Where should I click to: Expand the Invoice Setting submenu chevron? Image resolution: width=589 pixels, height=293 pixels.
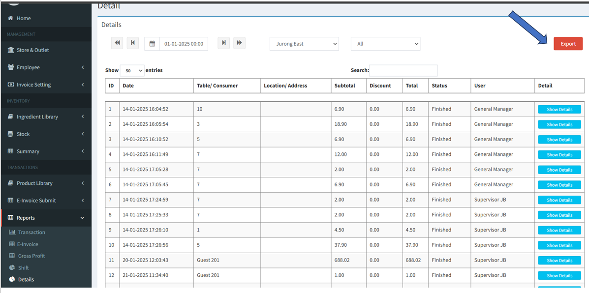click(x=82, y=85)
